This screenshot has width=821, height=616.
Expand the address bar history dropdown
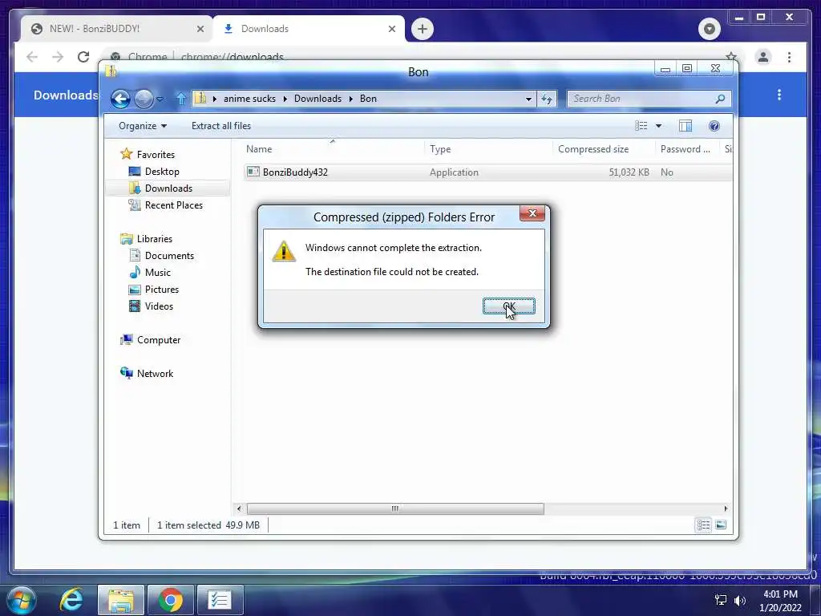pyautogui.click(x=528, y=99)
